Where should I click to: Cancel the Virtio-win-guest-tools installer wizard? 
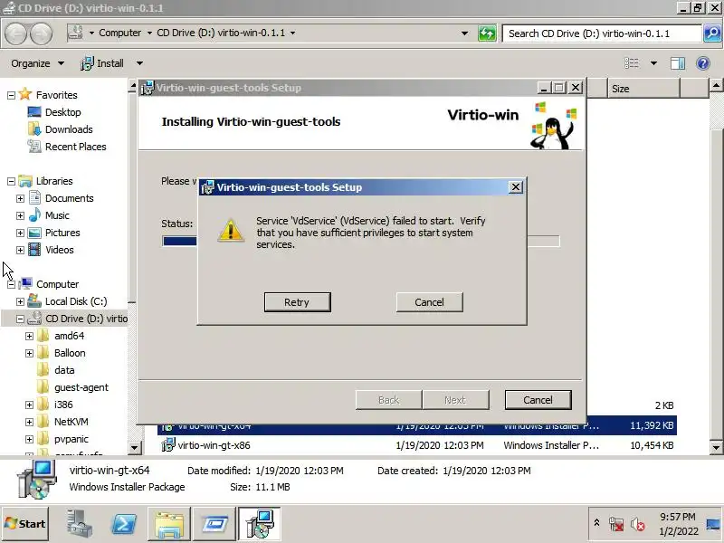pos(538,400)
